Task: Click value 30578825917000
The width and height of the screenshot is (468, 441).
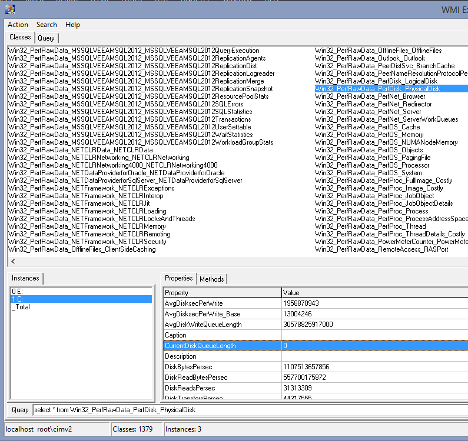Action: (x=308, y=325)
